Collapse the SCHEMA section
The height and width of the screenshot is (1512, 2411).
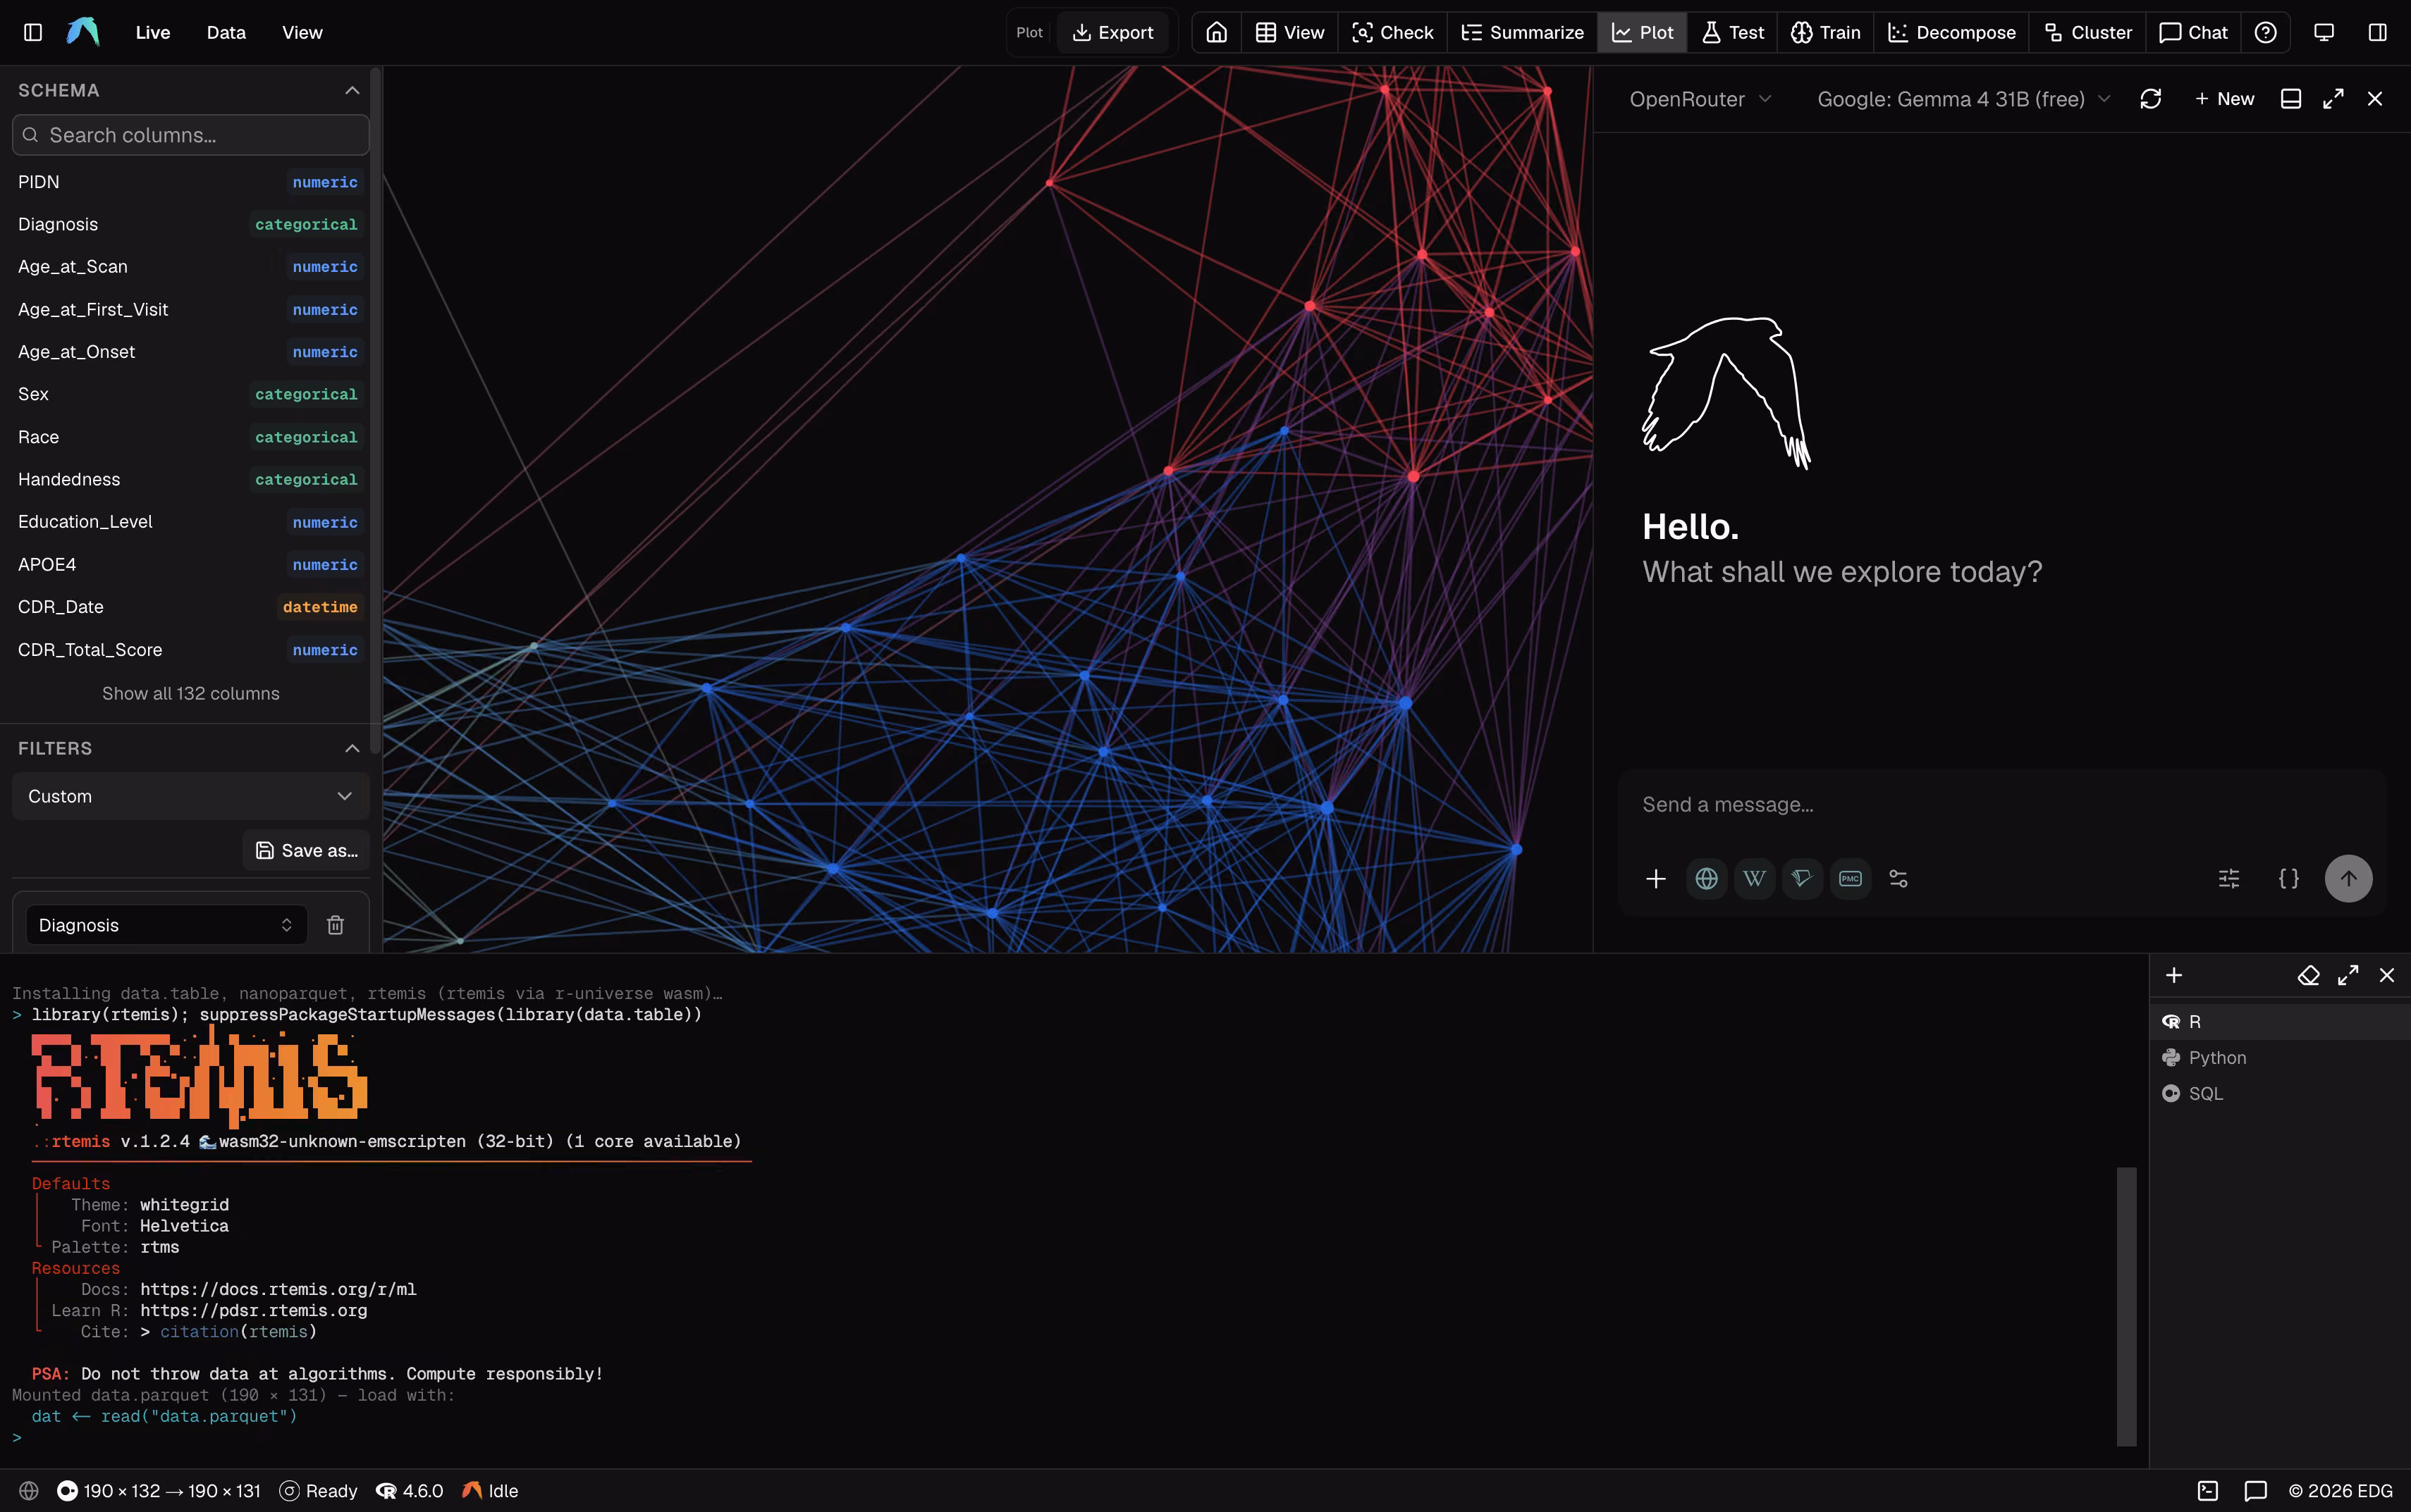pyautogui.click(x=352, y=90)
